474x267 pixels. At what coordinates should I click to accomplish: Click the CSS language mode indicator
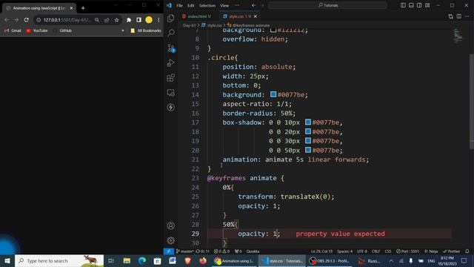(x=388, y=251)
